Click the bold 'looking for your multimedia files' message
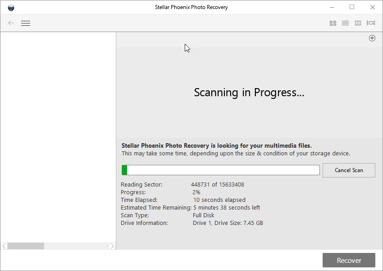Screen dimensions: 383x271 [217, 145]
